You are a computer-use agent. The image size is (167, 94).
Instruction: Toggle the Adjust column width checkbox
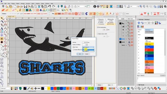pos(98,34)
